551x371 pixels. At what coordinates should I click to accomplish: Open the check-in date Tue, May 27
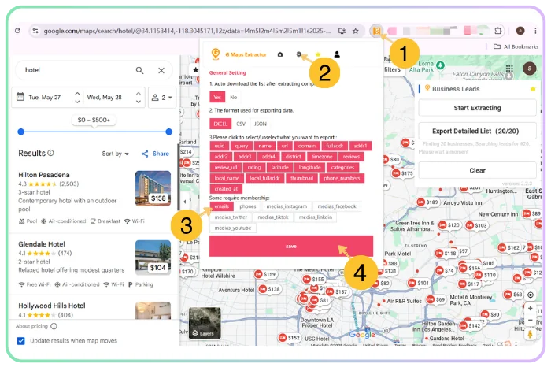point(44,98)
